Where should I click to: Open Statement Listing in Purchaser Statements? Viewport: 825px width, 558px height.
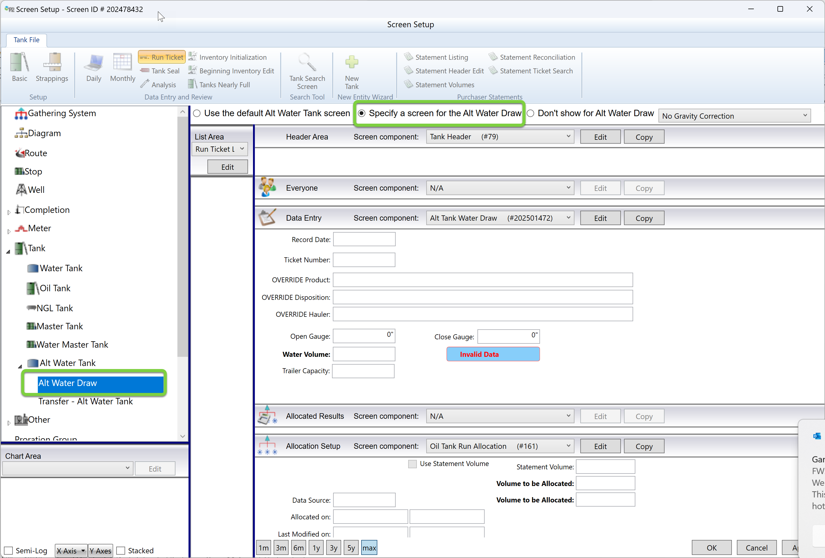click(x=441, y=57)
